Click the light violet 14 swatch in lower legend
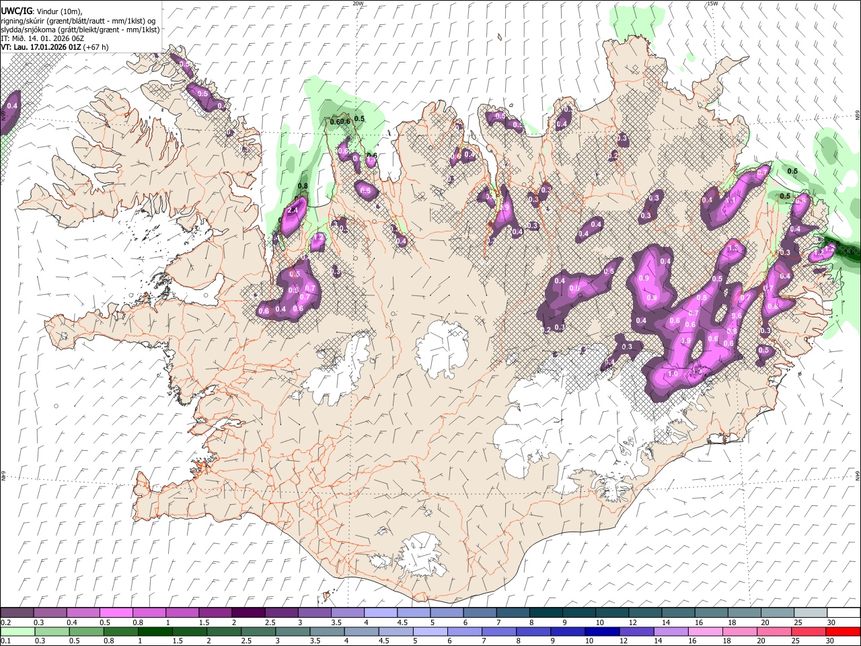The height and width of the screenshot is (646, 861). coord(670,632)
